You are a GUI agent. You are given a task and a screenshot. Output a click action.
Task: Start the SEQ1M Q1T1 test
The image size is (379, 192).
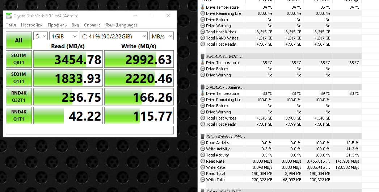click(18, 78)
